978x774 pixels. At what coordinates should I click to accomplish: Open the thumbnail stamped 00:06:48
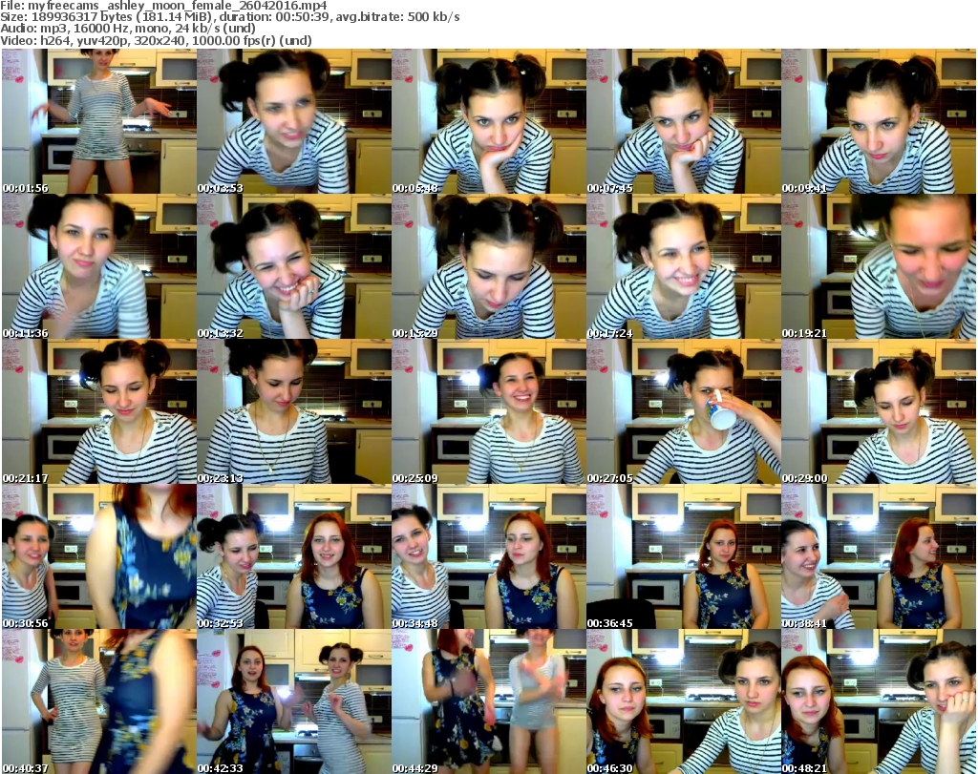tap(489, 121)
